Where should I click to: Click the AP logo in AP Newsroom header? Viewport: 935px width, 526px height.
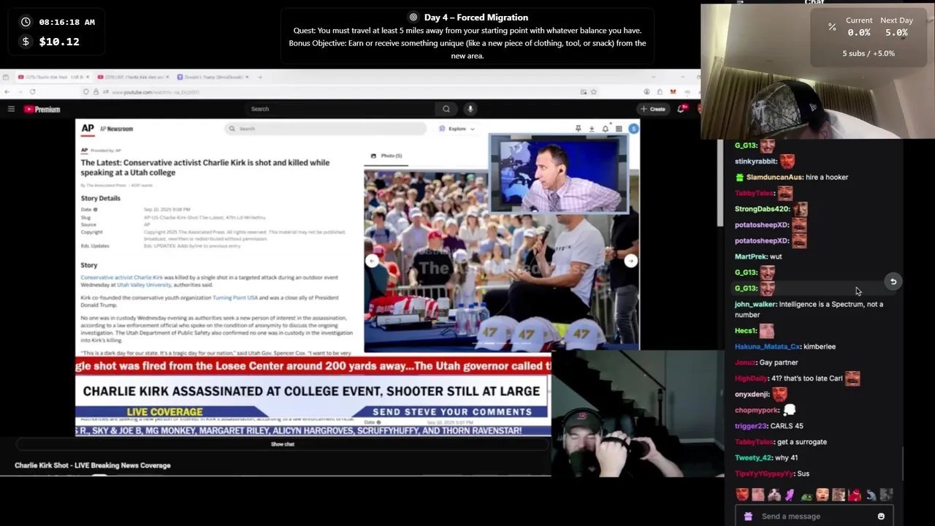(x=88, y=128)
